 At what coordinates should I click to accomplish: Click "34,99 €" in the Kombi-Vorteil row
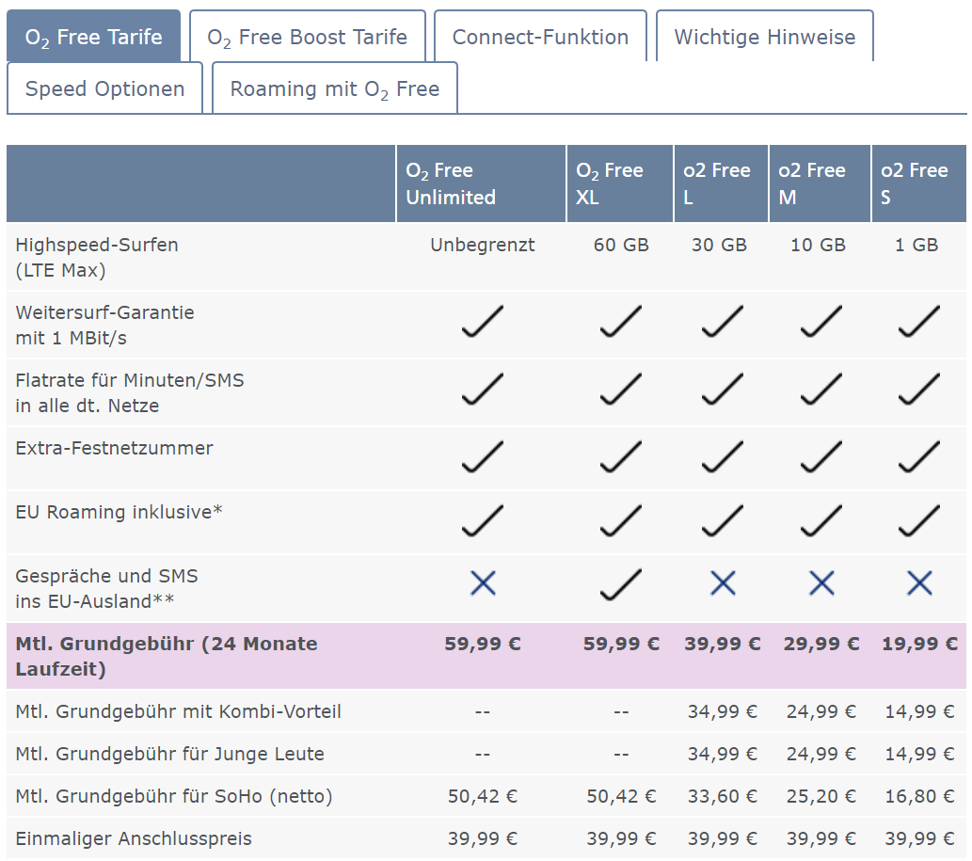pos(723,711)
